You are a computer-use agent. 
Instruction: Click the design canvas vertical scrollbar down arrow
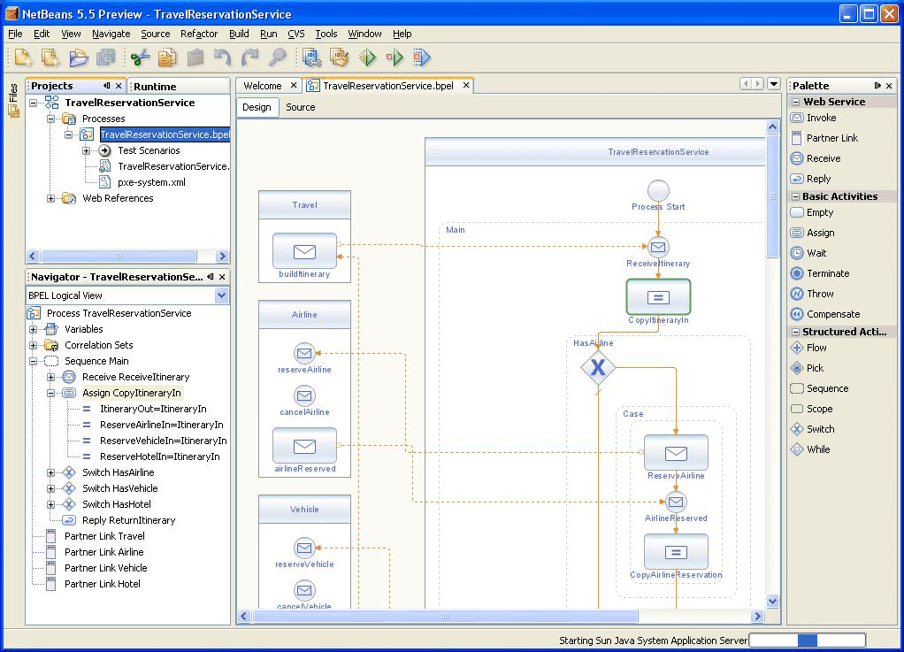[x=772, y=602]
